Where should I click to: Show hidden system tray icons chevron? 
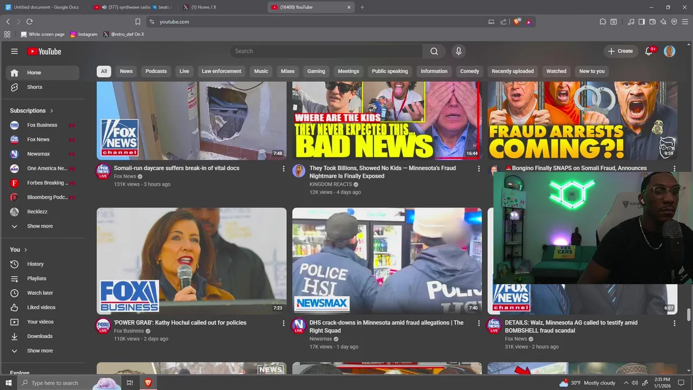click(626, 382)
